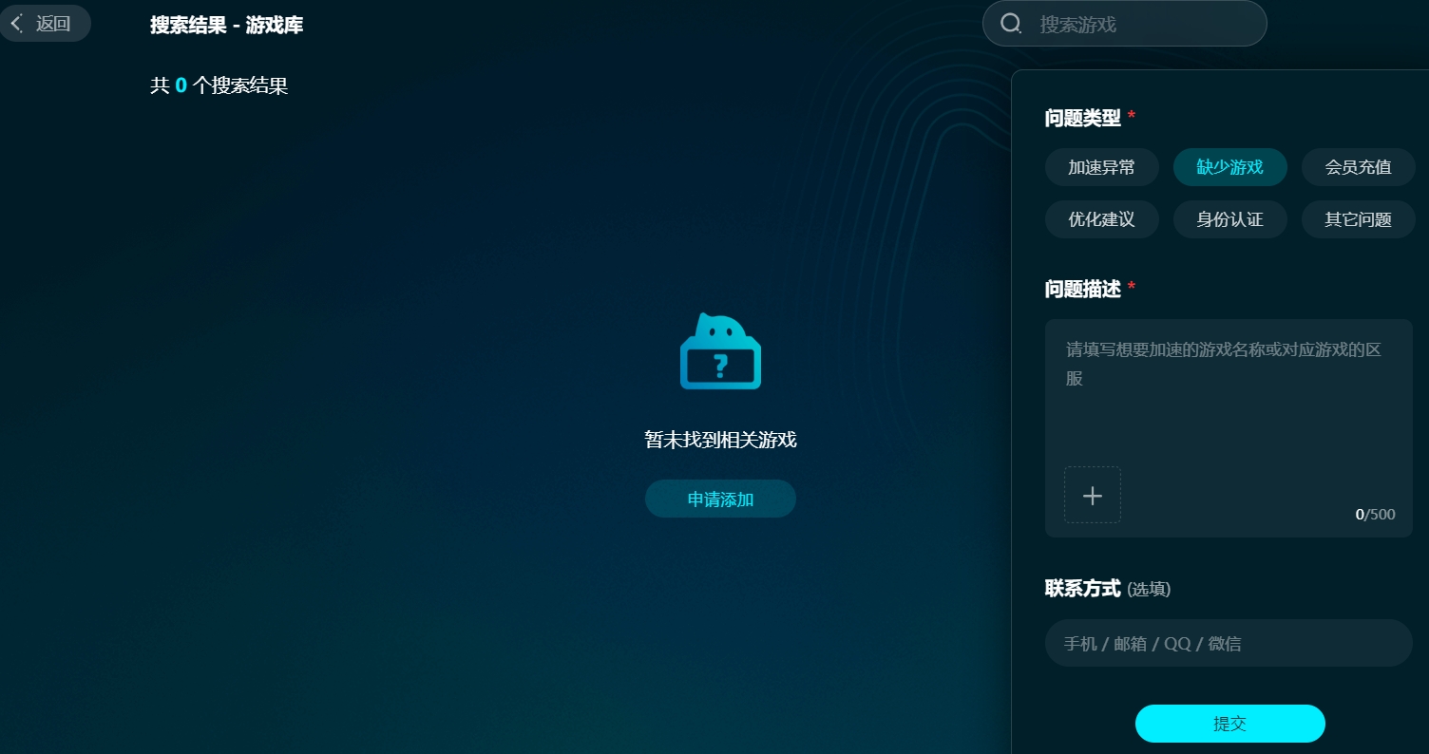Click the 问题类型 label
The width and height of the screenshot is (1429, 754).
pos(1083,119)
